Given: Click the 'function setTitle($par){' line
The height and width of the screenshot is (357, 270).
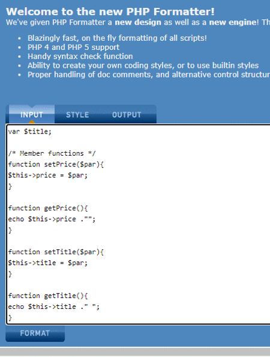Looking at the screenshot, I should coord(56,252).
